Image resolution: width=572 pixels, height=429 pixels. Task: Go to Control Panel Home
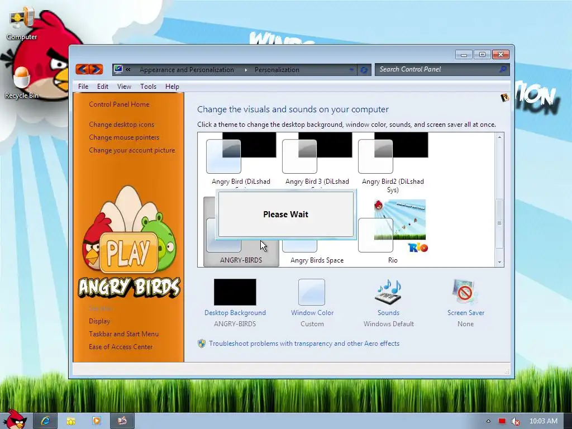(119, 104)
